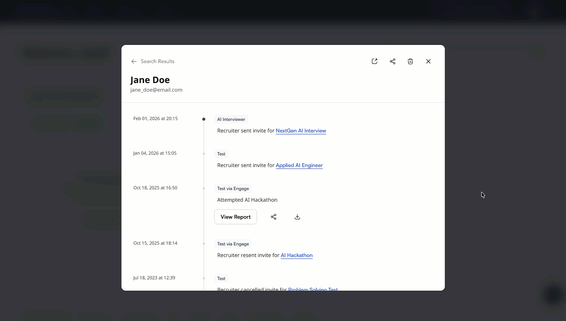Click the Test via Engage badge
The image size is (566, 321).
tap(233, 188)
